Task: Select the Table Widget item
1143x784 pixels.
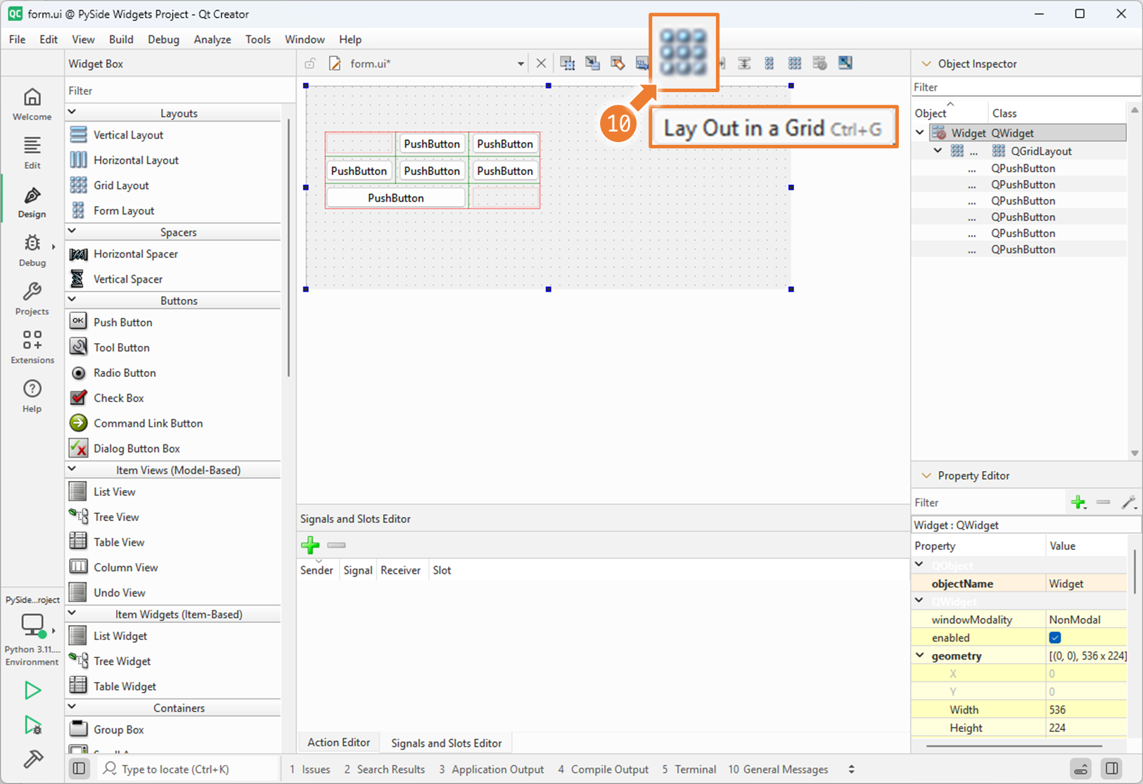Action: coord(124,686)
